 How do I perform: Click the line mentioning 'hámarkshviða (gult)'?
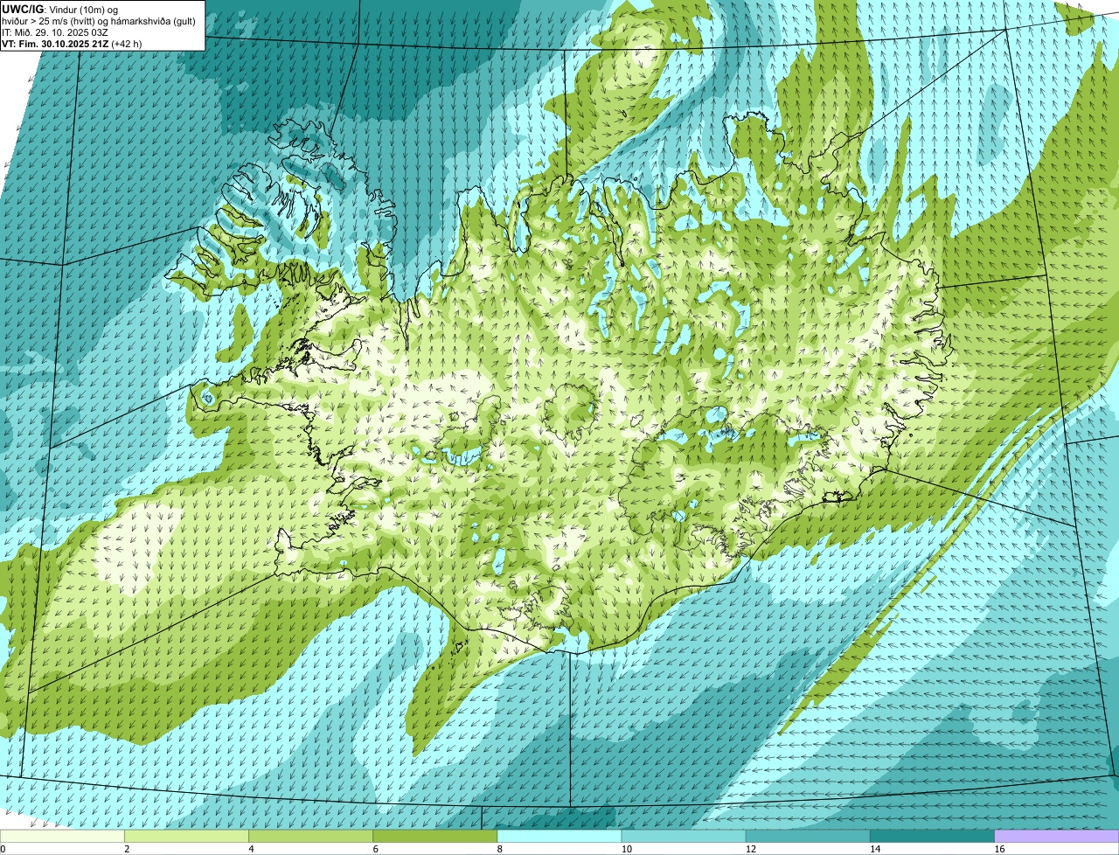[99, 21]
